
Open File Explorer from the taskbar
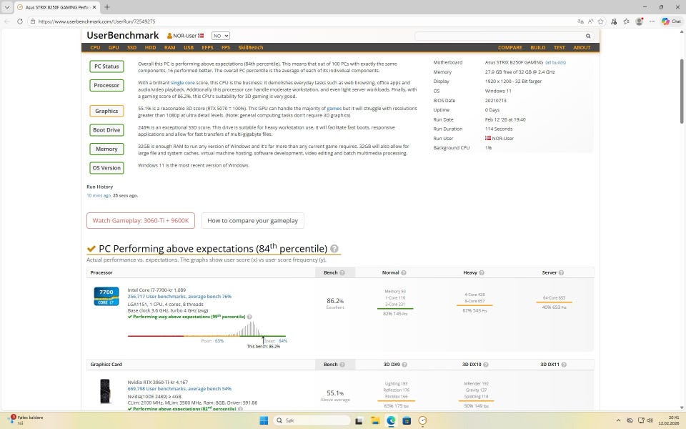(x=375, y=420)
